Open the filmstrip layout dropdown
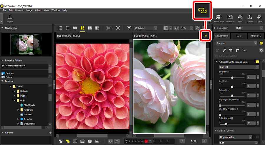Image resolution: width=265 pixels, height=145 pixels. pos(109,28)
